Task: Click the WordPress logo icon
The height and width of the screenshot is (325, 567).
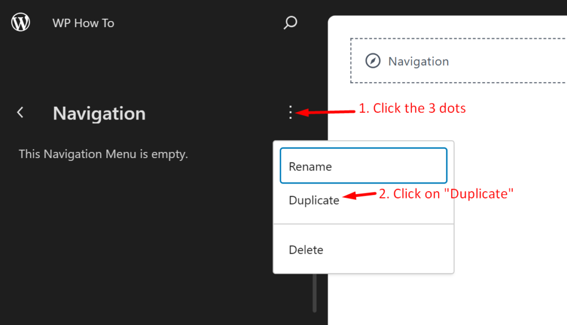Action: pos(20,22)
